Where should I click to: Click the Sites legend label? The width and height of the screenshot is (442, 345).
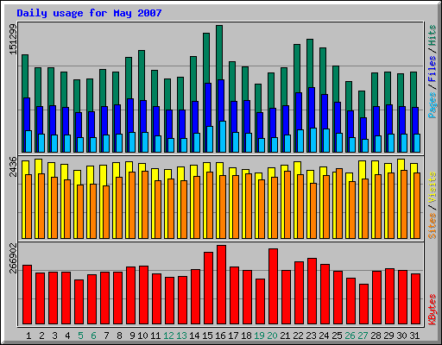point(433,226)
